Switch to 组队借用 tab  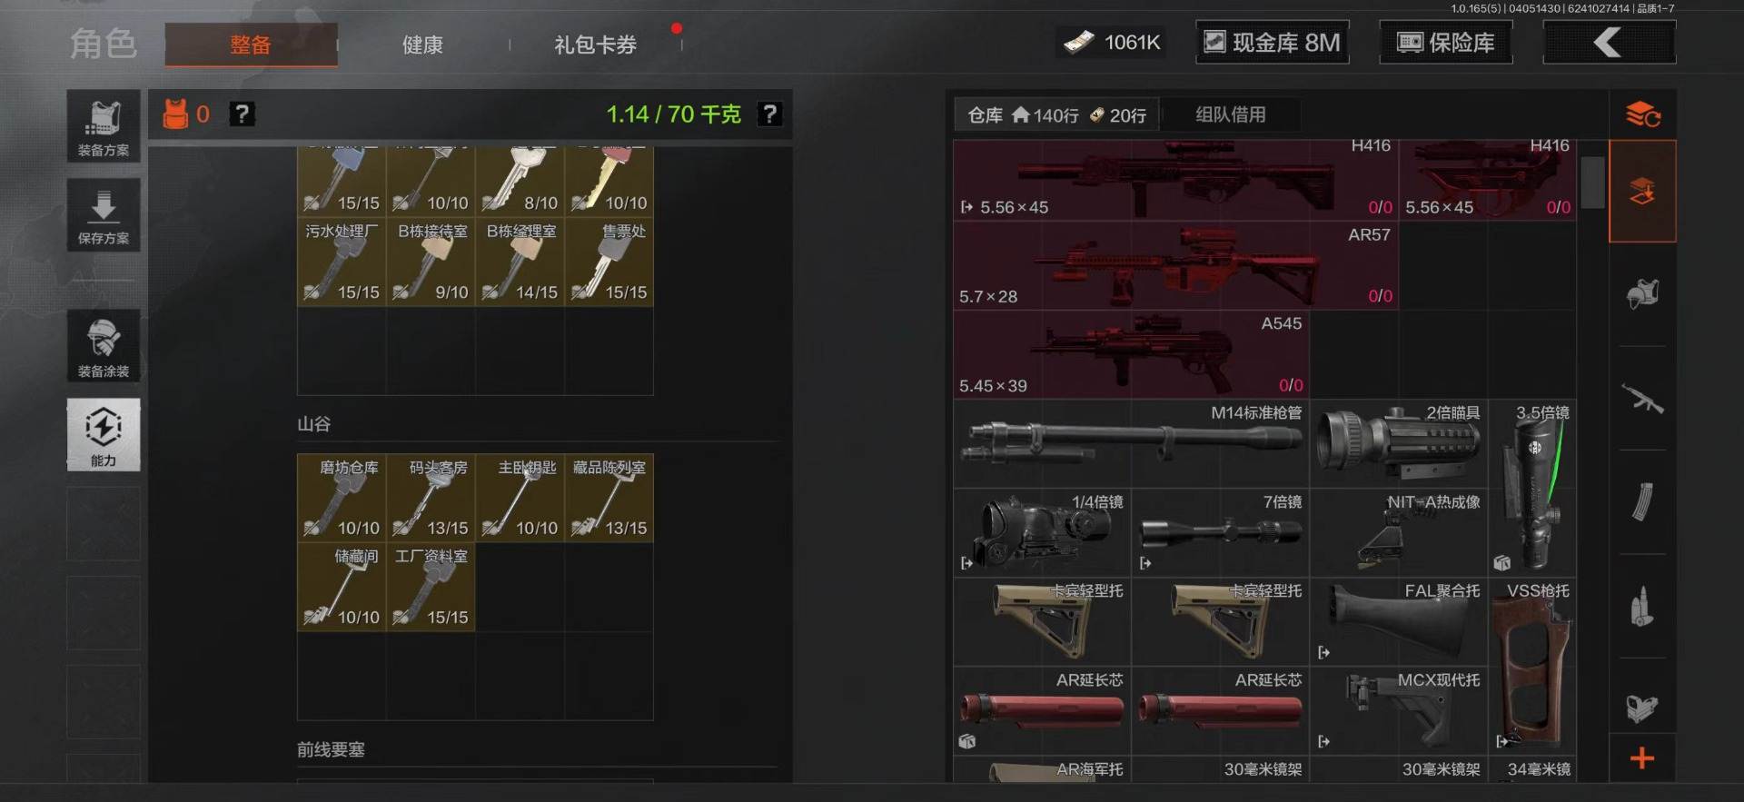click(x=1230, y=114)
